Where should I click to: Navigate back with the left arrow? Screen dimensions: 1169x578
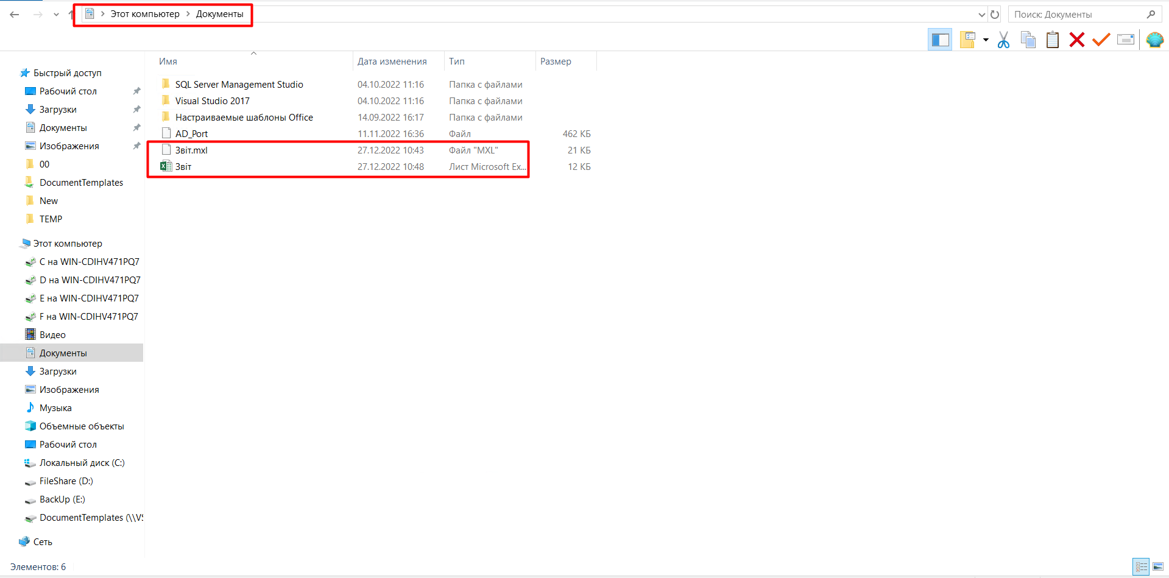click(x=15, y=15)
